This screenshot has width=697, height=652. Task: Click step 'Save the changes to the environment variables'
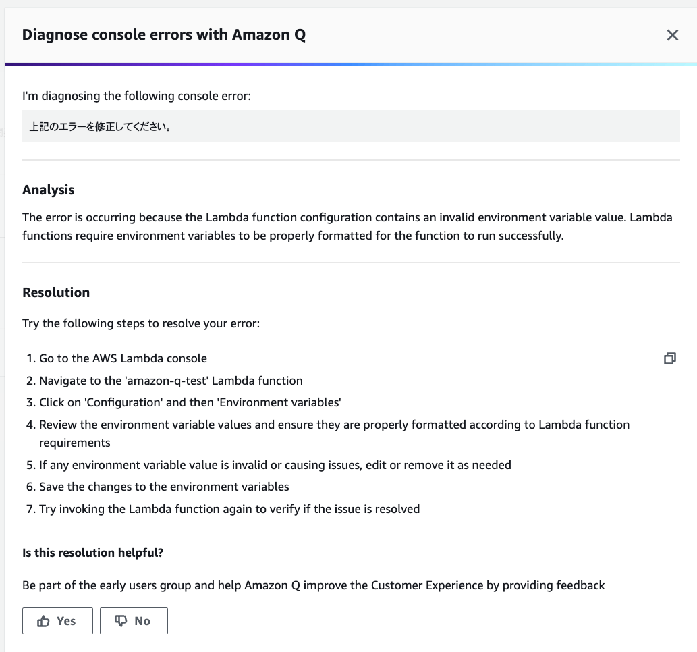click(164, 487)
